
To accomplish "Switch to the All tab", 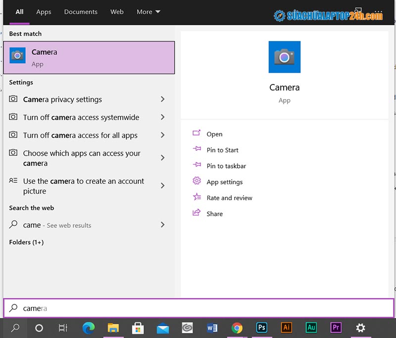I will pyautogui.click(x=19, y=12).
